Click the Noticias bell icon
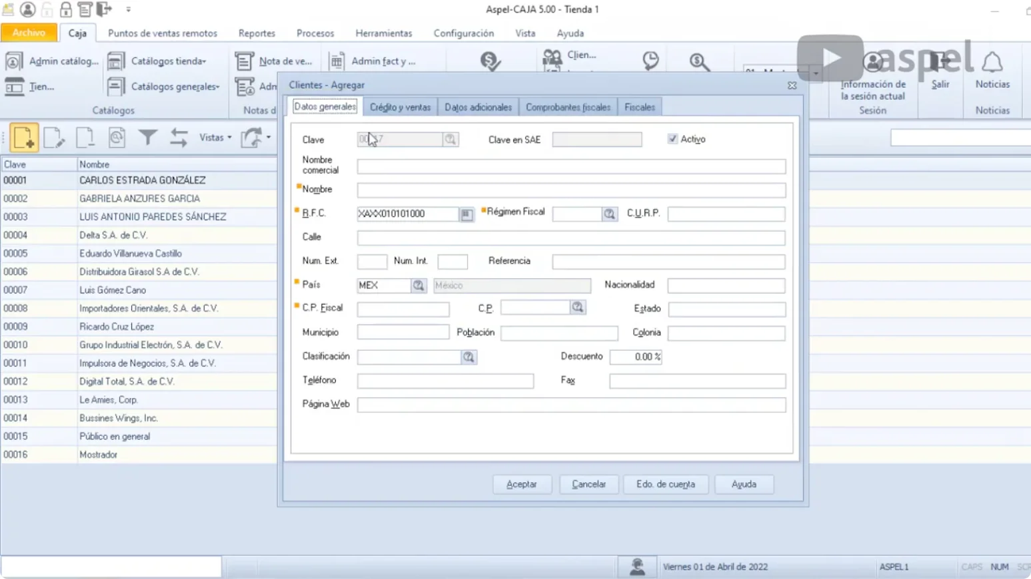1031x579 pixels. point(992,63)
